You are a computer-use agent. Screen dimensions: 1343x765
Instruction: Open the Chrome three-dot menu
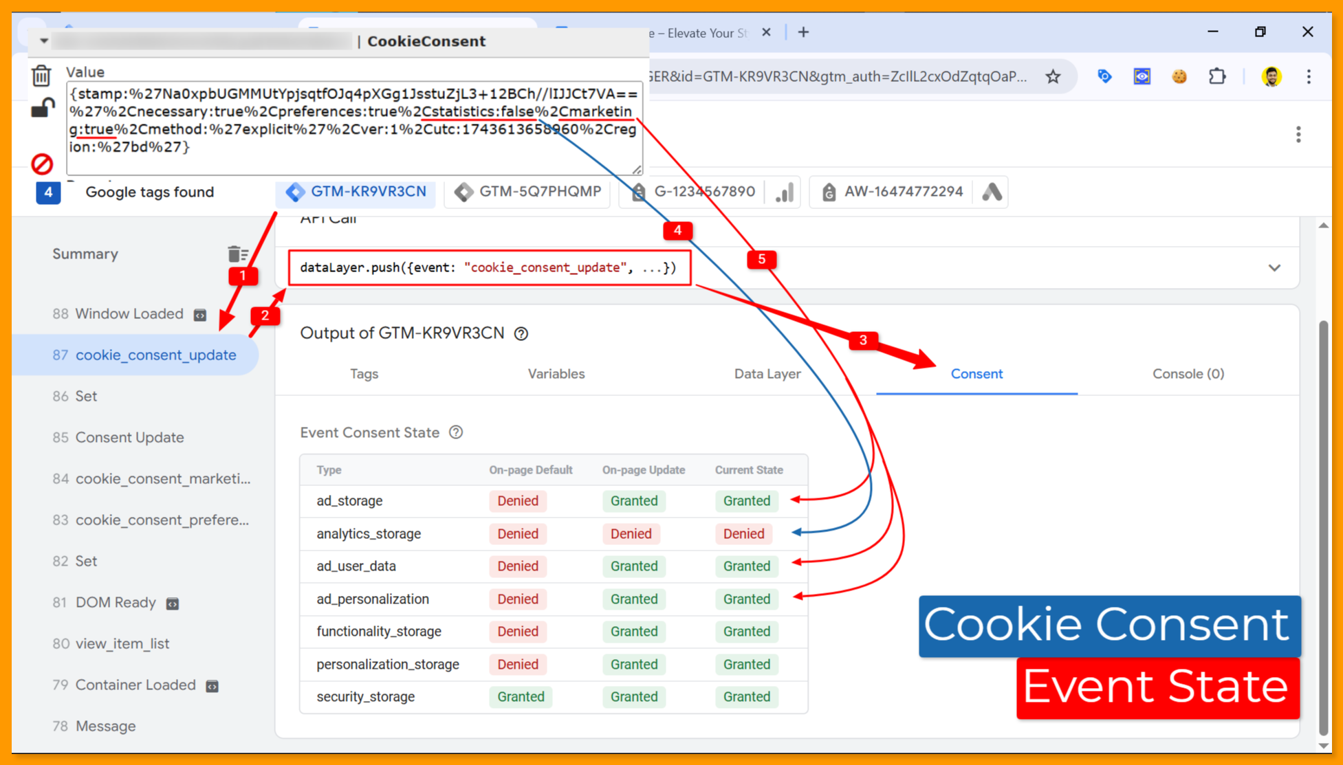coord(1309,76)
